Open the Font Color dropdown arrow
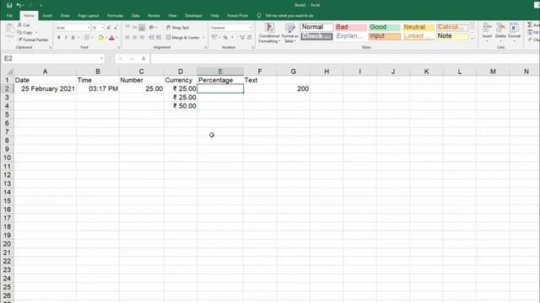This screenshot has height=303, width=540. coord(117,37)
